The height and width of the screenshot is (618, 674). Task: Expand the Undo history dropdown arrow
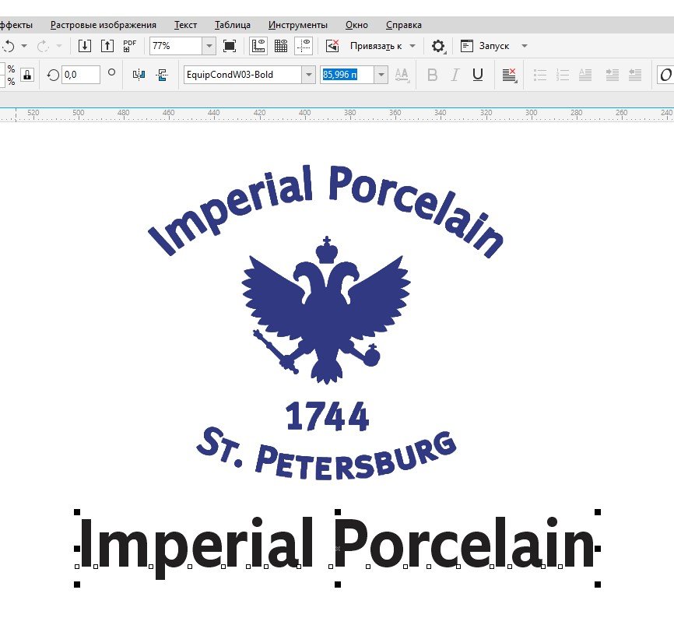tap(24, 46)
